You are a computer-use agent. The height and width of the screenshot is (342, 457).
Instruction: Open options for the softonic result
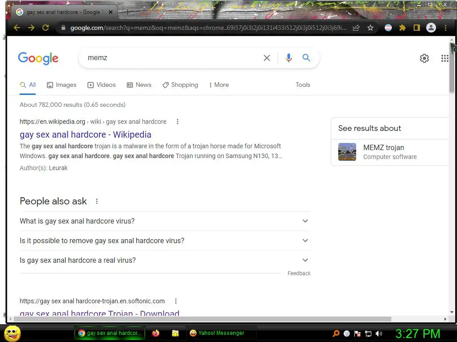point(176,301)
